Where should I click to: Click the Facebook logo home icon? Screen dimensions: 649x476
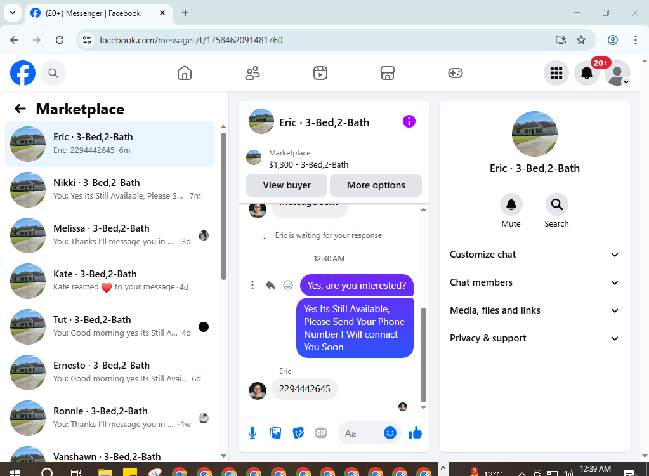[23, 73]
